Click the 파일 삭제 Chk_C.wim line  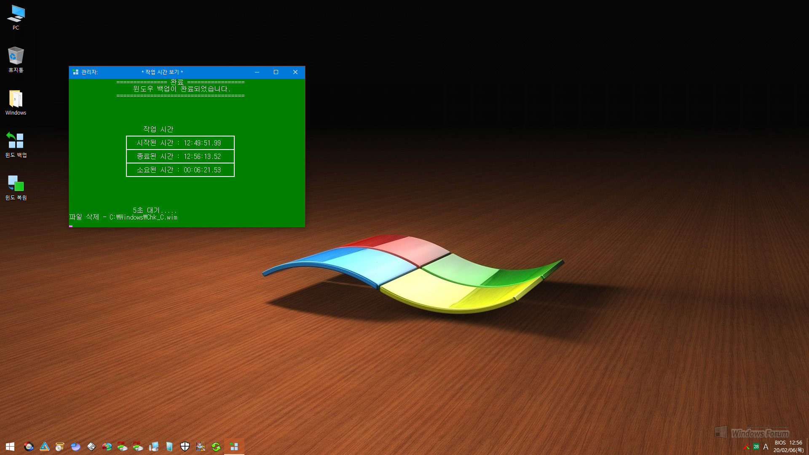pos(123,217)
